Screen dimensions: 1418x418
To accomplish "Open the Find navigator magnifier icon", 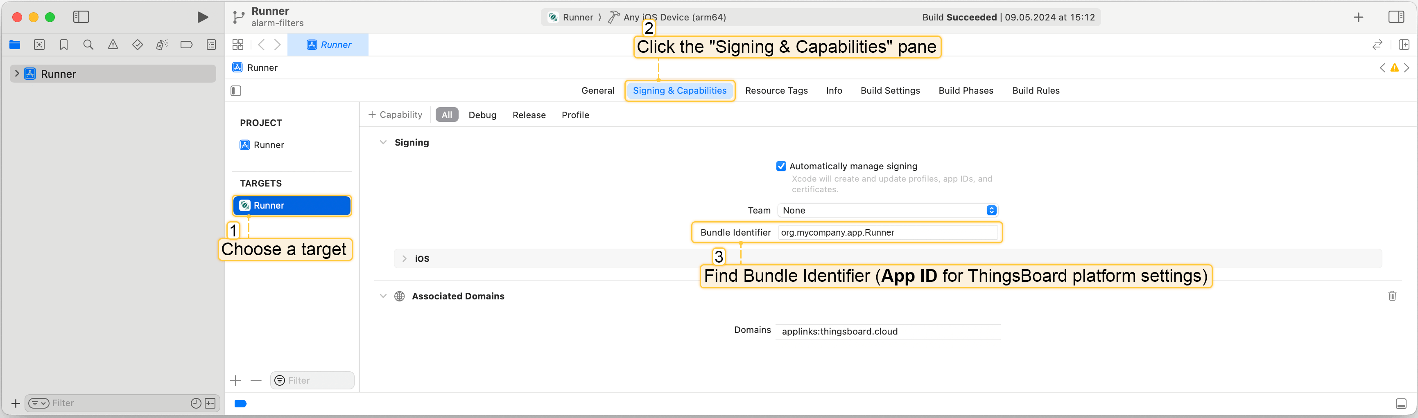I will (x=88, y=45).
